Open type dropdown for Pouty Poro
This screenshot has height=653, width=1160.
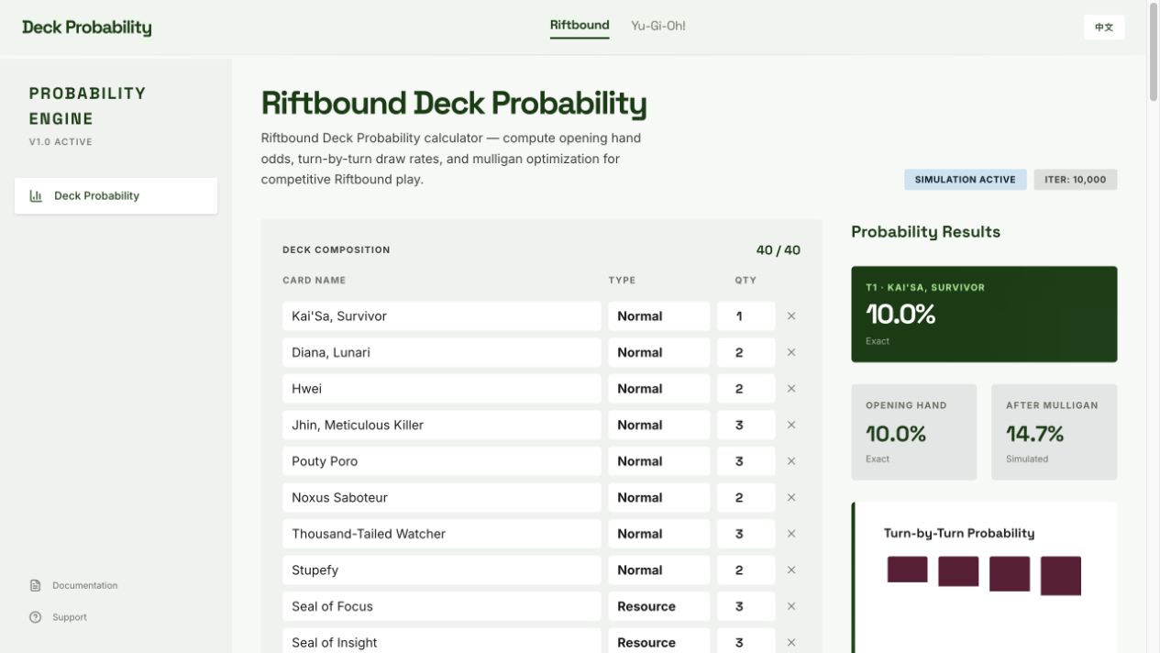click(658, 461)
